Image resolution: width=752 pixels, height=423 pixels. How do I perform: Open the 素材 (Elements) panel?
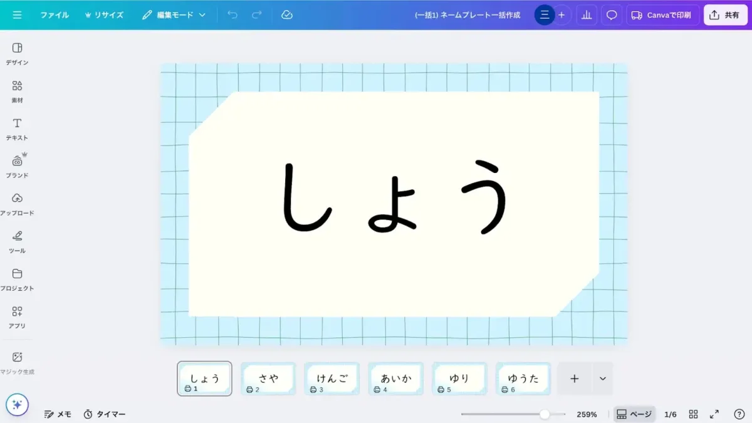tap(17, 92)
